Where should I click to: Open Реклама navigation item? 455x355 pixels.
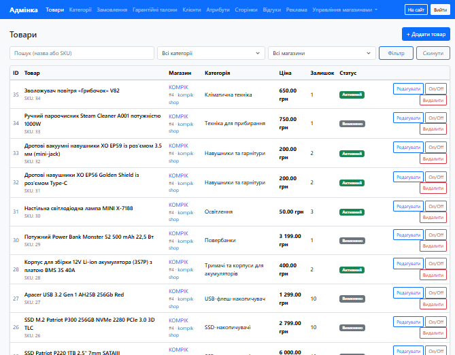tap(297, 10)
